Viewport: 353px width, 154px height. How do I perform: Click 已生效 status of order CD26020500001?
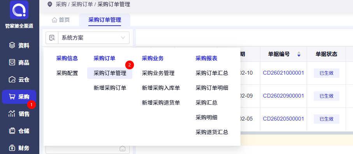327,119
